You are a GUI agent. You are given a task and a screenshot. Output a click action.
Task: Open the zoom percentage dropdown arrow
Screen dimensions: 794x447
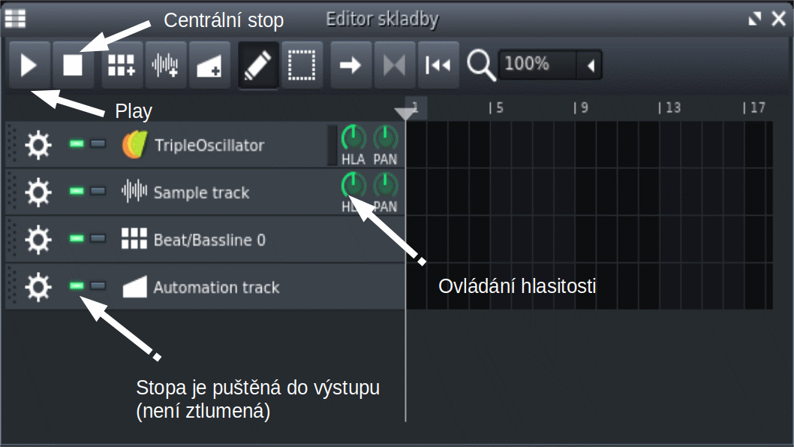click(x=591, y=65)
